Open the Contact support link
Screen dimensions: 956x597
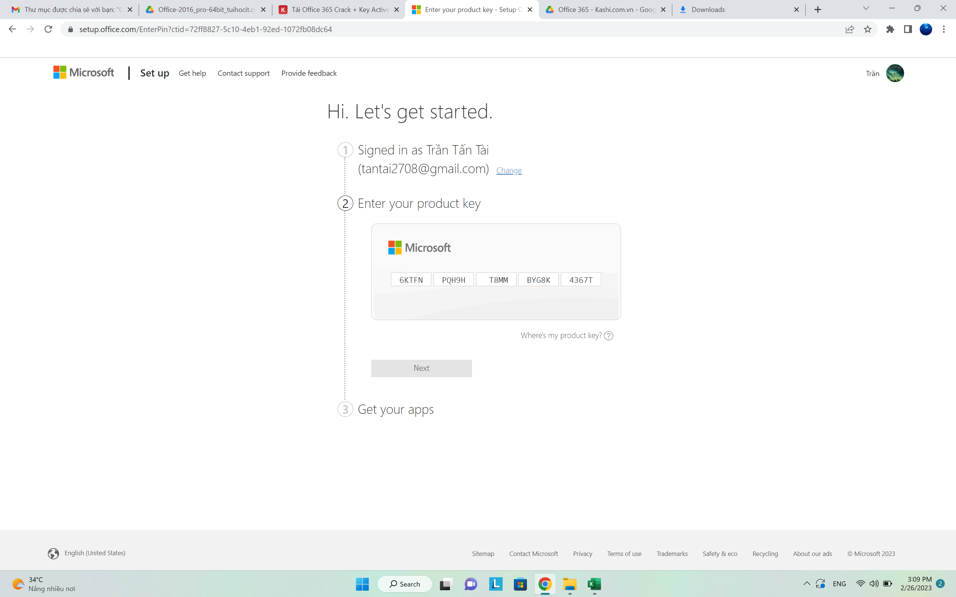point(243,73)
